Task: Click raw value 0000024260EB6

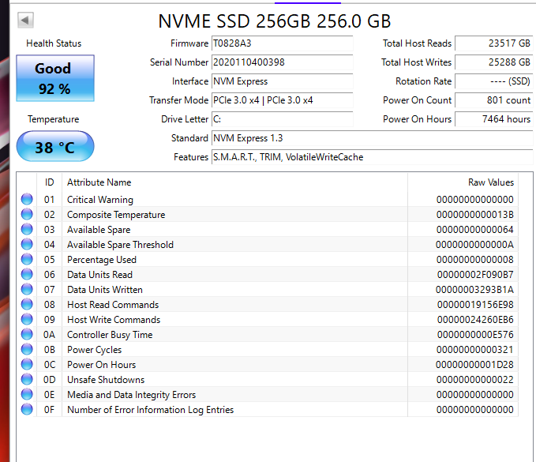Action: pyautogui.click(x=475, y=320)
